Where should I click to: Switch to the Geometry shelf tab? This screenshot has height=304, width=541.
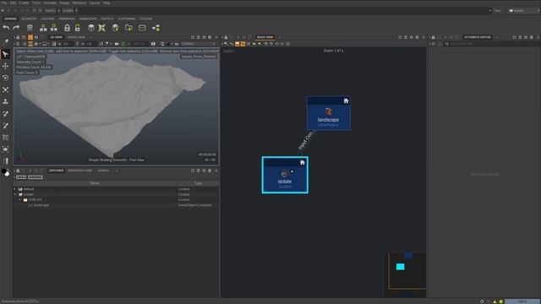29,19
